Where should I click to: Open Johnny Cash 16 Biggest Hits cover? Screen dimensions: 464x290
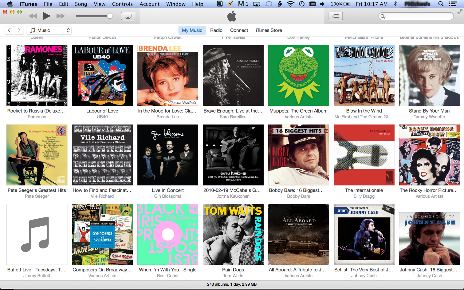click(430, 238)
